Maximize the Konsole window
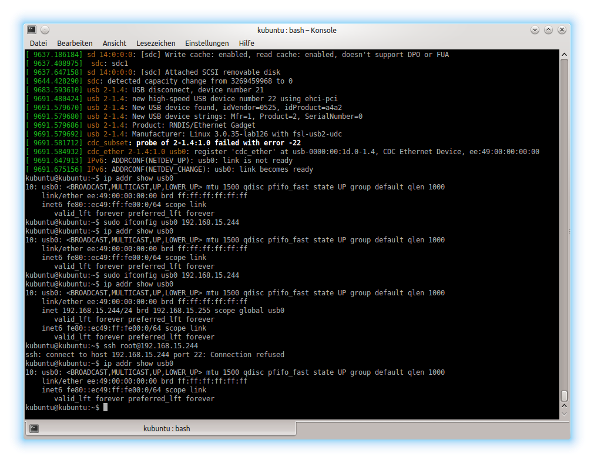 click(548, 29)
